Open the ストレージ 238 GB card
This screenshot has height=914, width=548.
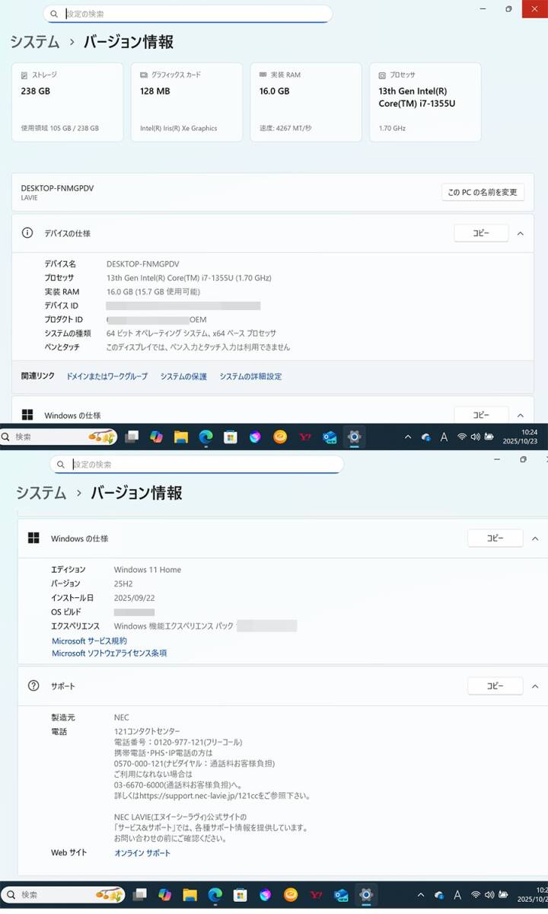pos(68,102)
